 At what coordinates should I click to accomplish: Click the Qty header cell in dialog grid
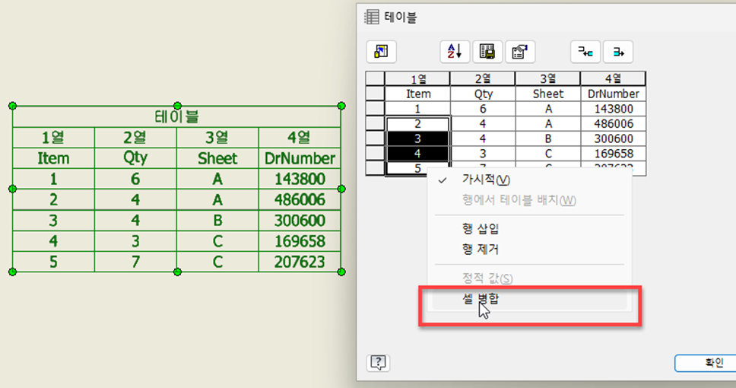click(x=483, y=94)
